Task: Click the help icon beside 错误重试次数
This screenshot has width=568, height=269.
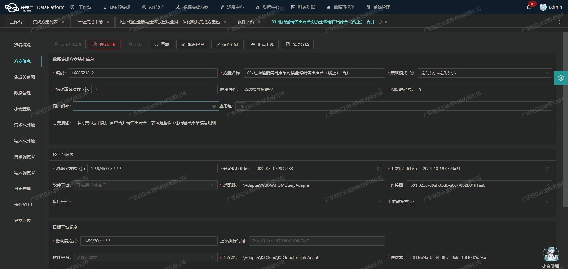Action: point(85,89)
